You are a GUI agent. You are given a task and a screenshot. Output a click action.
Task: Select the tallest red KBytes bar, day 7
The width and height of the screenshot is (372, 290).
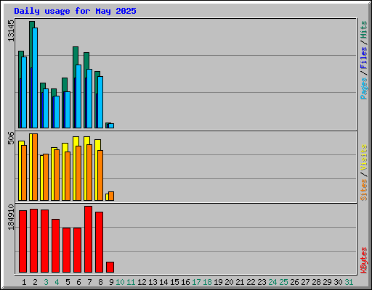coord(88,239)
